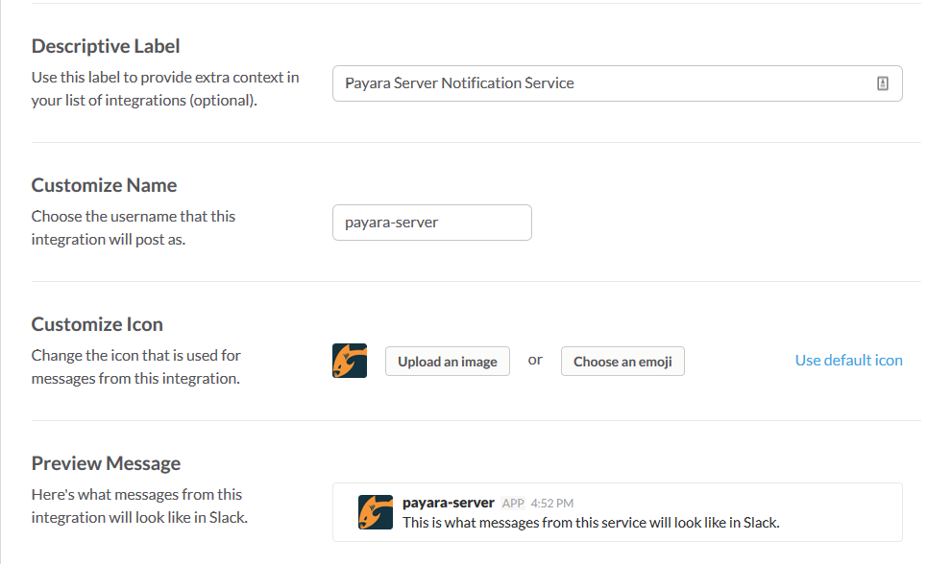952x564 pixels.
Task: Click the bold payara-server username in the preview
Action: [448, 502]
